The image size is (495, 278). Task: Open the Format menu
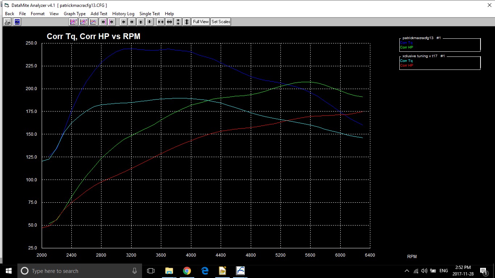pyautogui.click(x=38, y=14)
